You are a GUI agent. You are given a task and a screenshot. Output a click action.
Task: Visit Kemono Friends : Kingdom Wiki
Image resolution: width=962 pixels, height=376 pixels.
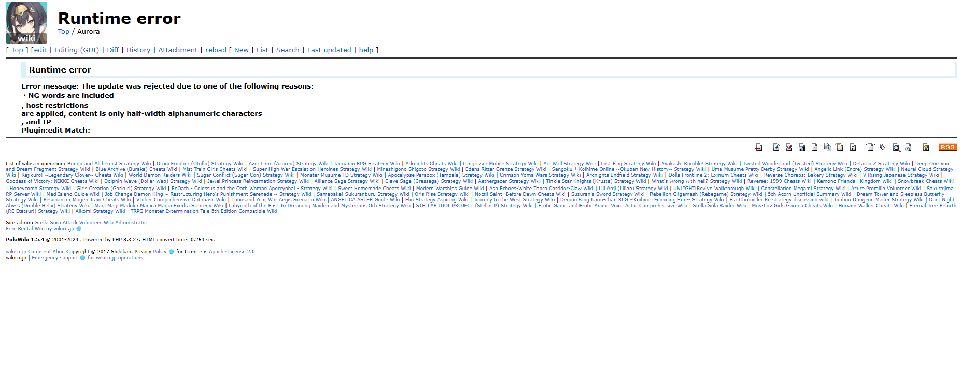click(x=855, y=181)
